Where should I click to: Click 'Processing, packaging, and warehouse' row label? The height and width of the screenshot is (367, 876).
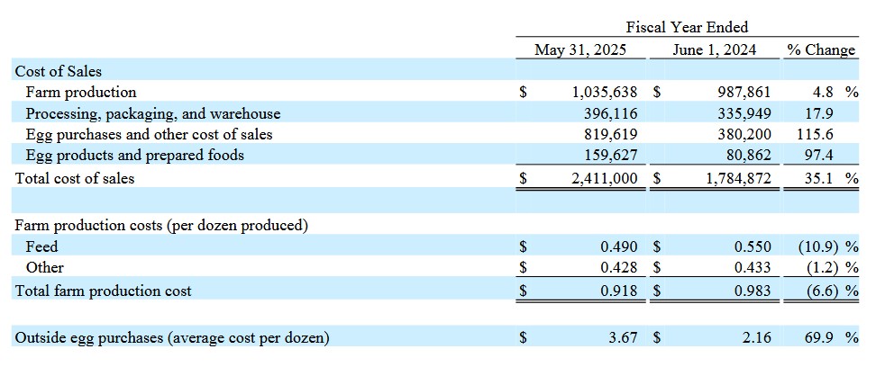click(x=152, y=113)
